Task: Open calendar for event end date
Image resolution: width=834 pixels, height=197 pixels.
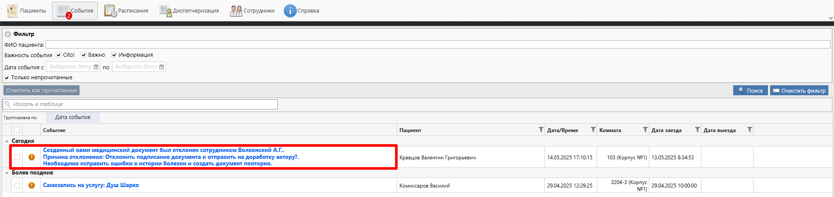Action: 162,67
